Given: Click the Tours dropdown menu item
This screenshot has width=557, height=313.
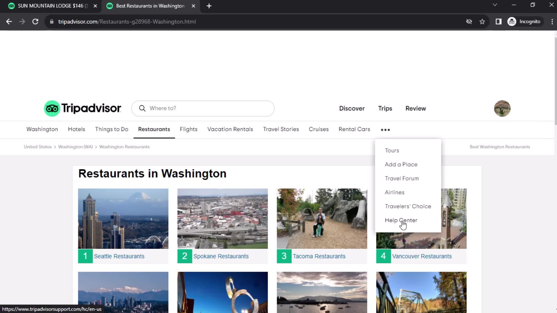Looking at the screenshot, I should pyautogui.click(x=392, y=150).
